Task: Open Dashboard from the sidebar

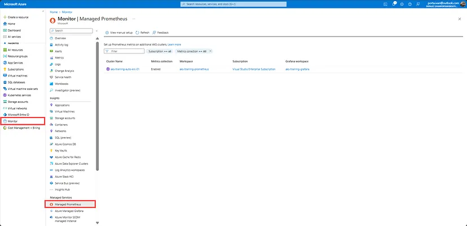Action: [14, 30]
